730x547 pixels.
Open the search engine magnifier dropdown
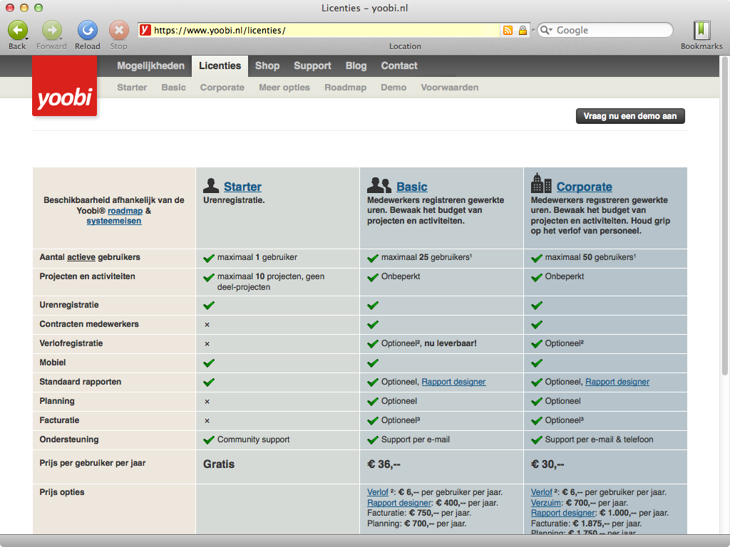(546, 30)
